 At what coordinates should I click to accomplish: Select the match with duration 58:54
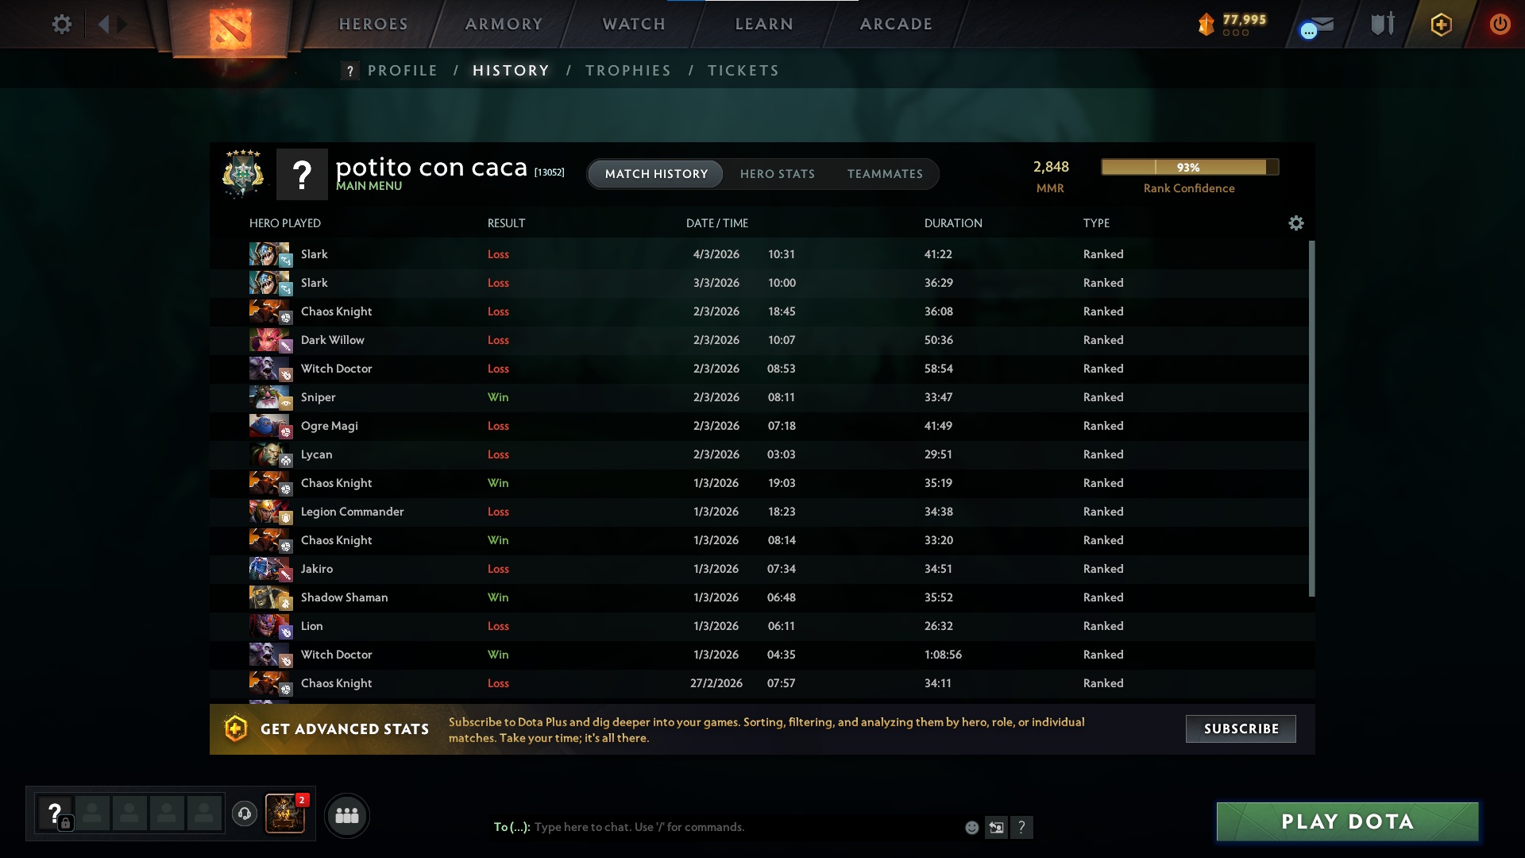click(759, 369)
